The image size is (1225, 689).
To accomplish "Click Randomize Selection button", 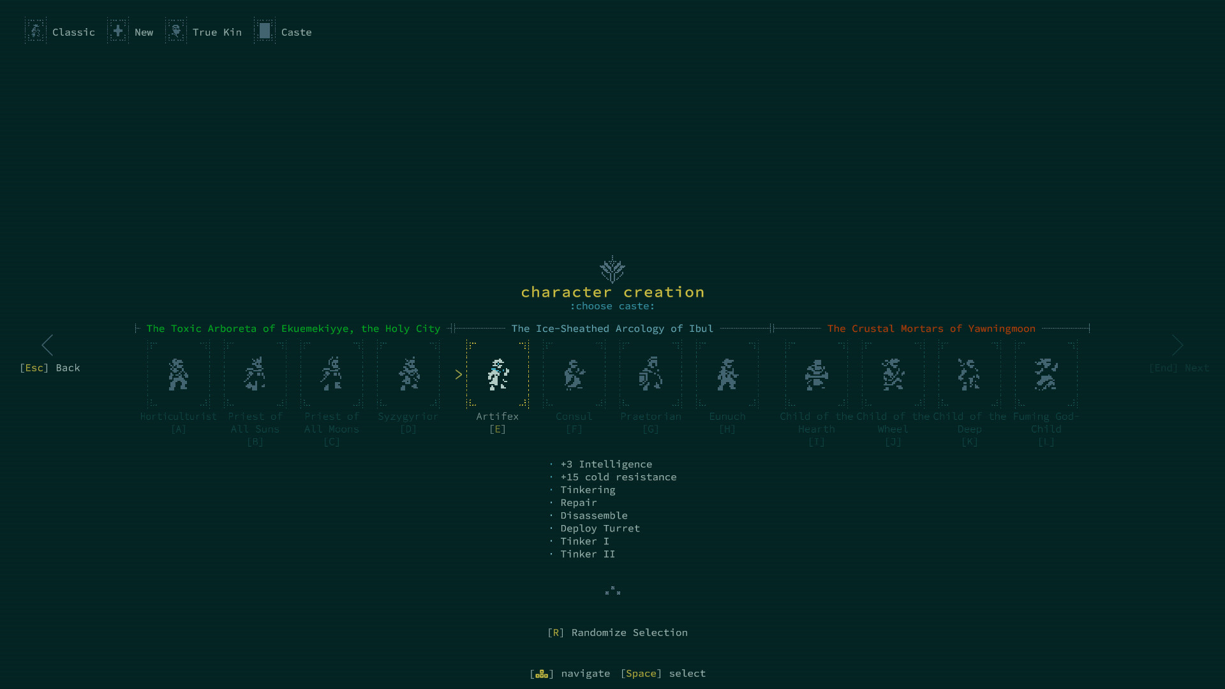I will 618,633.
